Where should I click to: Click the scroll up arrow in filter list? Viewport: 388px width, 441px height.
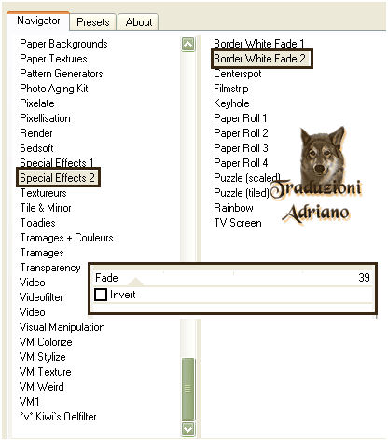187,45
